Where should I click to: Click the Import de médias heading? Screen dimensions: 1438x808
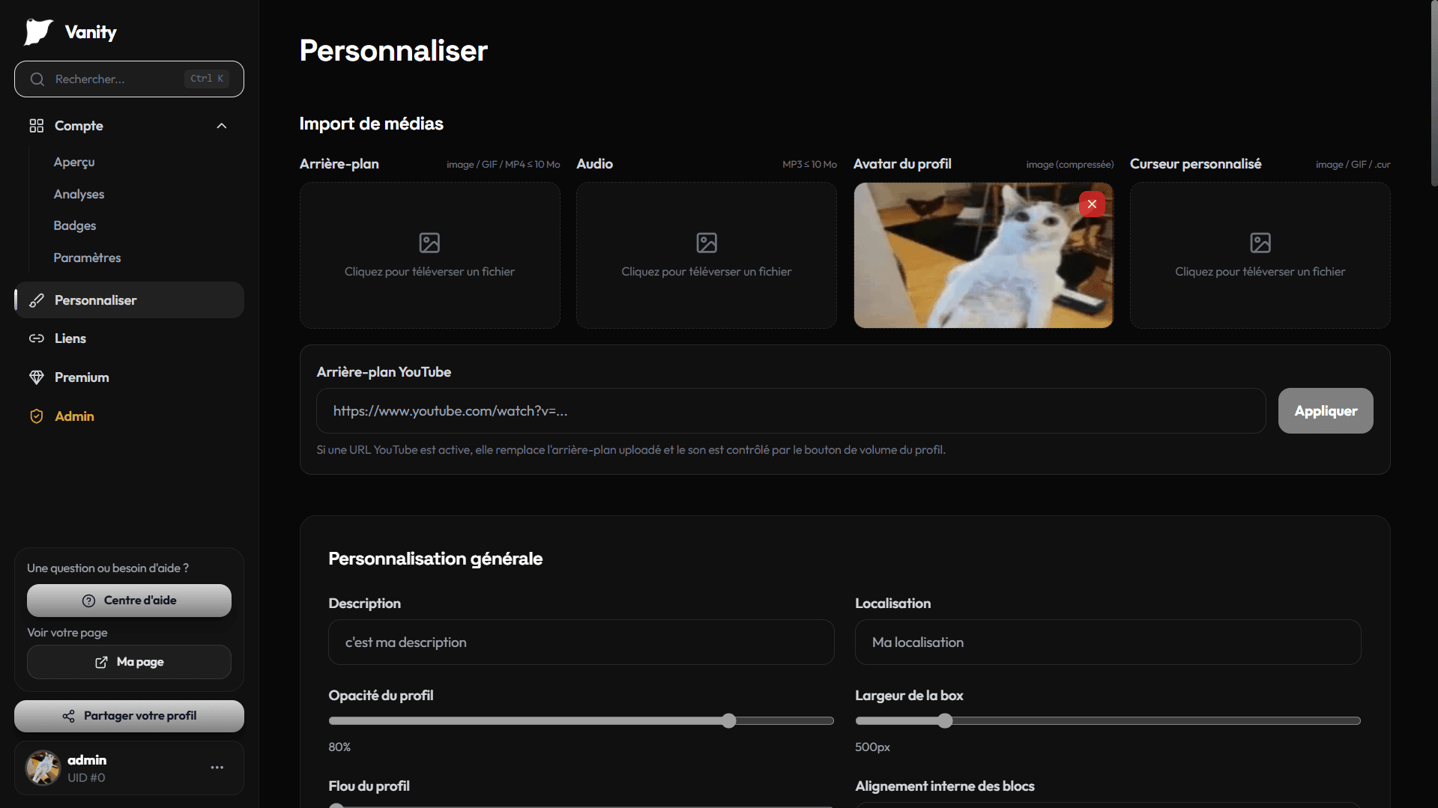tap(371, 124)
